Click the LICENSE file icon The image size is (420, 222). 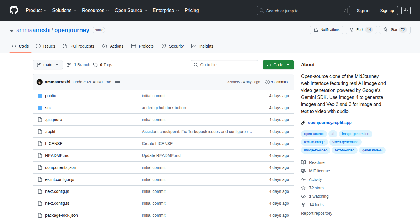point(40,144)
